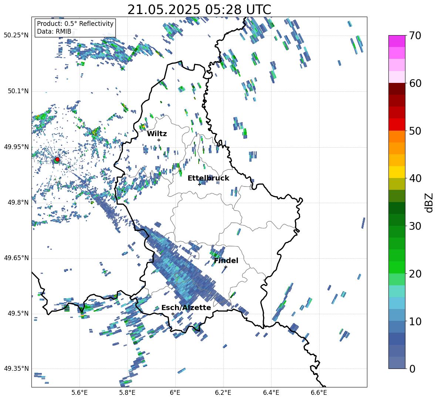The width and height of the screenshot is (438, 400).
Task: Click the Esch/Alzette cross marker
Action: pos(173,314)
